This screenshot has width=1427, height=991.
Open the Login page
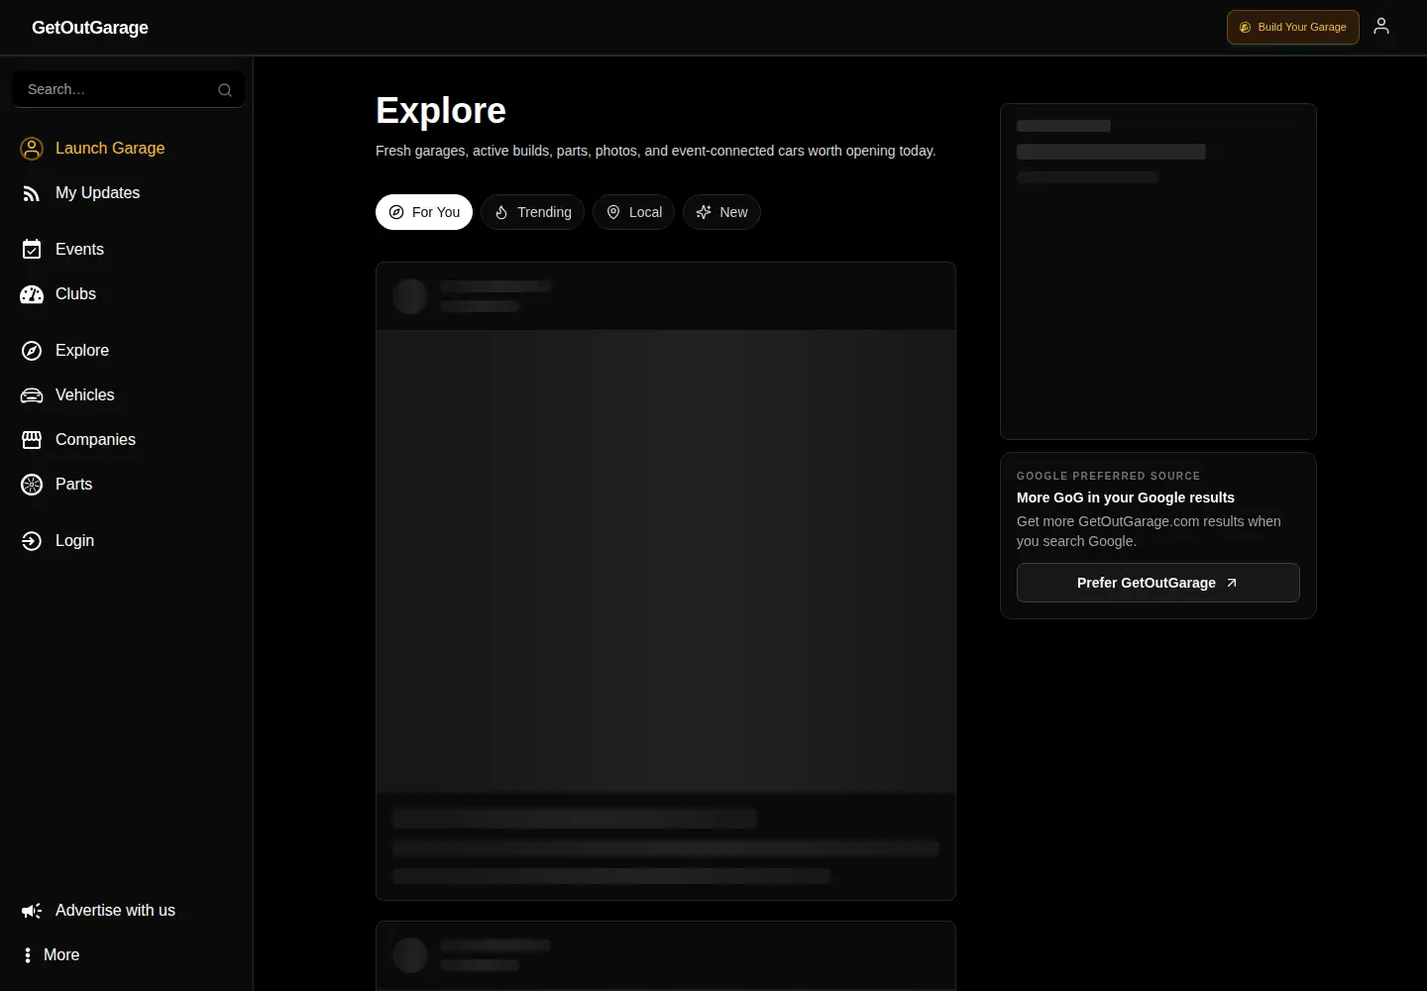[74, 541]
